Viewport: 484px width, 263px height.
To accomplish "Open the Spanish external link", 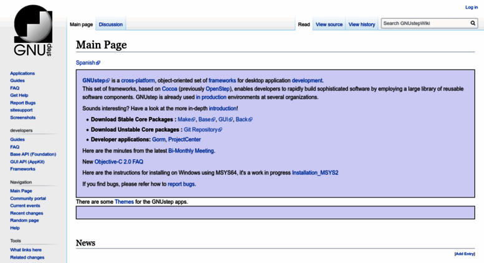I will coord(88,63).
